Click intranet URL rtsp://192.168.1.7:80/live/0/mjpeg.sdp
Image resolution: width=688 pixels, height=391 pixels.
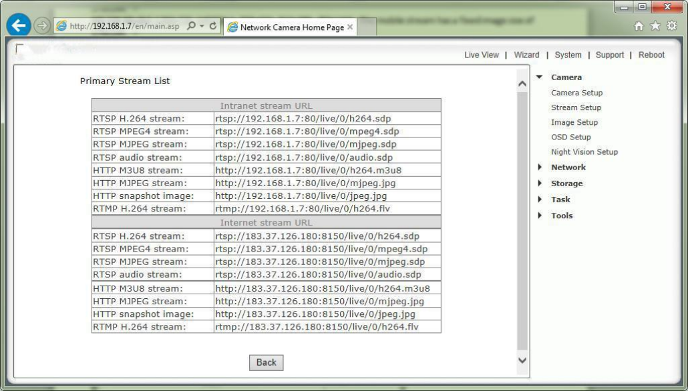(x=306, y=144)
